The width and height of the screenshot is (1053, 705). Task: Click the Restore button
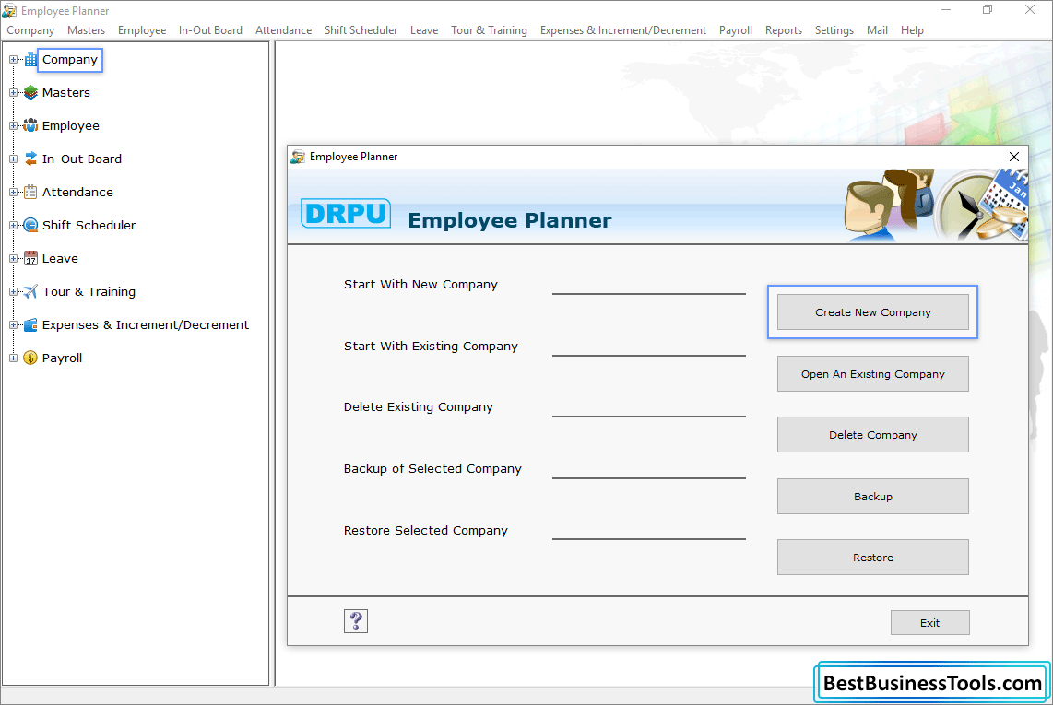[x=873, y=558]
